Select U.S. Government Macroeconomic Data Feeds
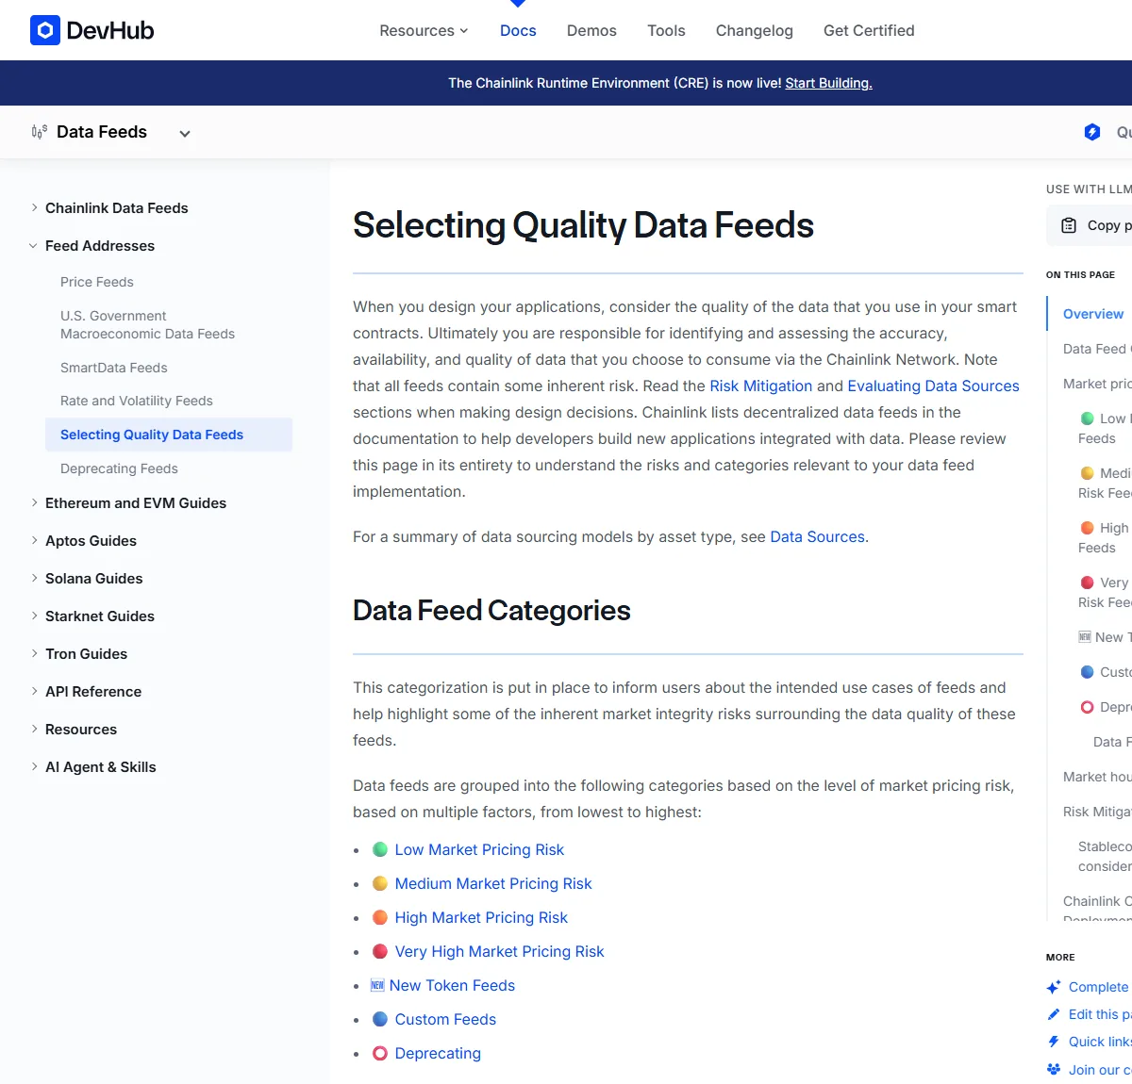Image resolution: width=1132 pixels, height=1084 pixels. click(147, 324)
